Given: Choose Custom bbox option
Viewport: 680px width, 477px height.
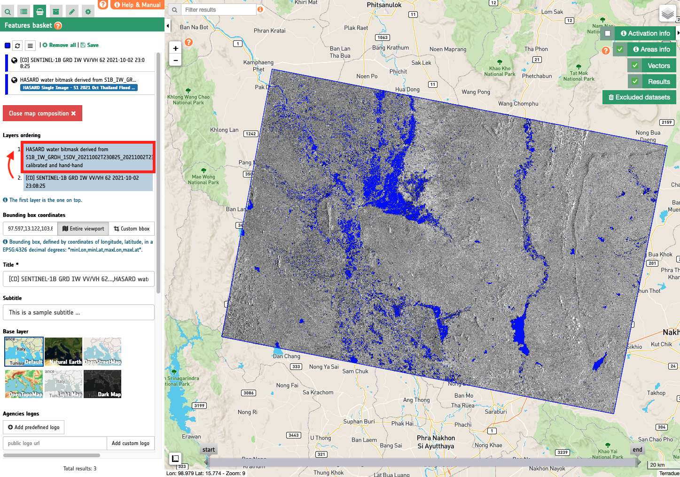Looking at the screenshot, I should pyautogui.click(x=132, y=229).
